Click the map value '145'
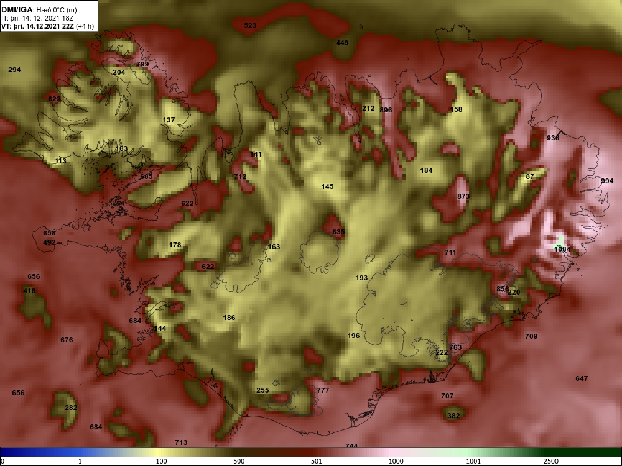This screenshot has height=466, width=622. 327,186
